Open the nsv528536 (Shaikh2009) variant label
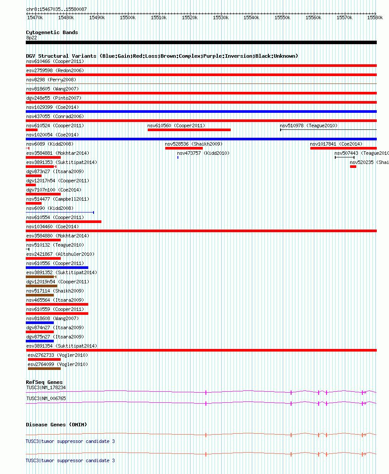The width and height of the screenshot is (389, 474). tap(194, 144)
